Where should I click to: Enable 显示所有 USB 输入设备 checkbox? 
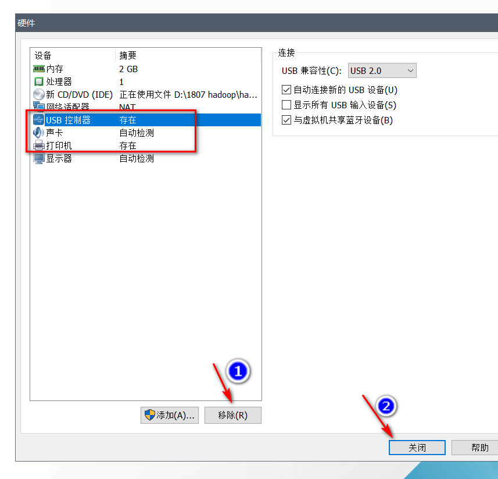pyautogui.click(x=286, y=105)
